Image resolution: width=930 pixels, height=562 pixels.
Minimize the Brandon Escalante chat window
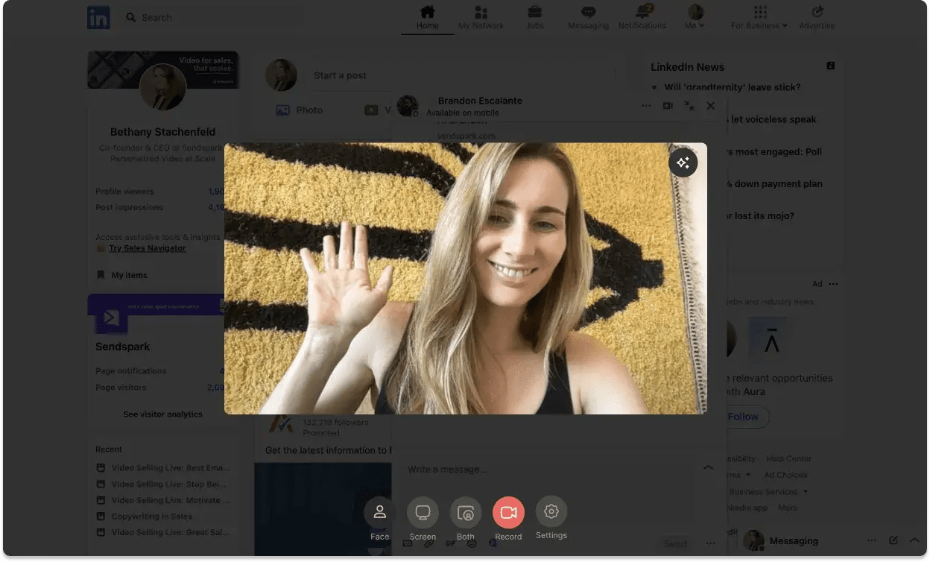pyautogui.click(x=689, y=106)
